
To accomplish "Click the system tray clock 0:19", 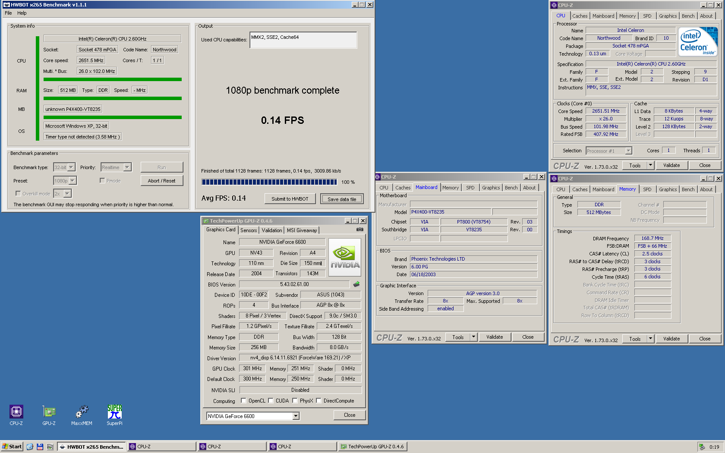I will point(714,447).
